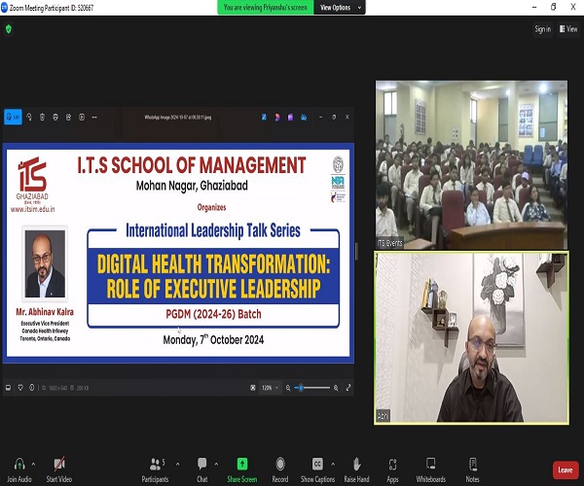The width and height of the screenshot is (584, 486).
Task: Click the 1600 x 640 dimensions text
Action: tap(58, 388)
